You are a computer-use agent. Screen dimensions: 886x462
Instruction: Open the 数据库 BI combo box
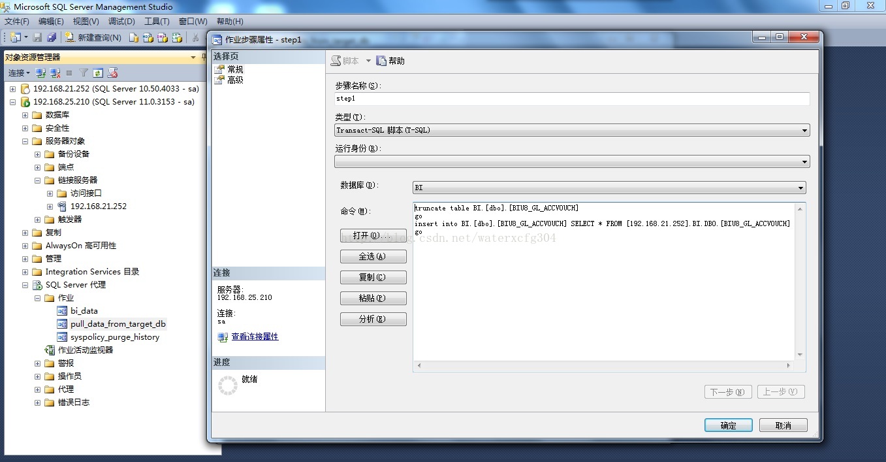point(609,188)
